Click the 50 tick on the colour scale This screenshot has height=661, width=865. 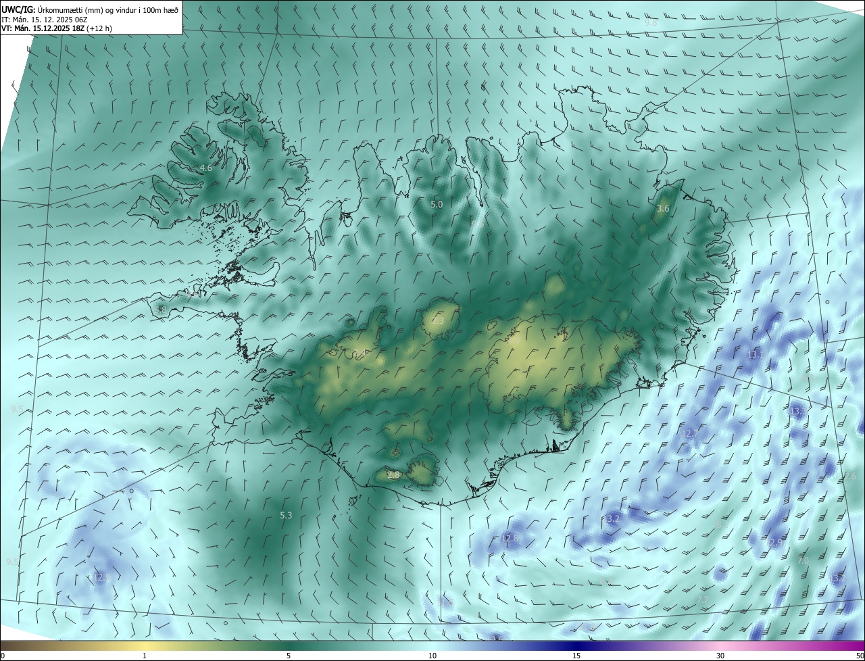pyautogui.click(x=860, y=656)
